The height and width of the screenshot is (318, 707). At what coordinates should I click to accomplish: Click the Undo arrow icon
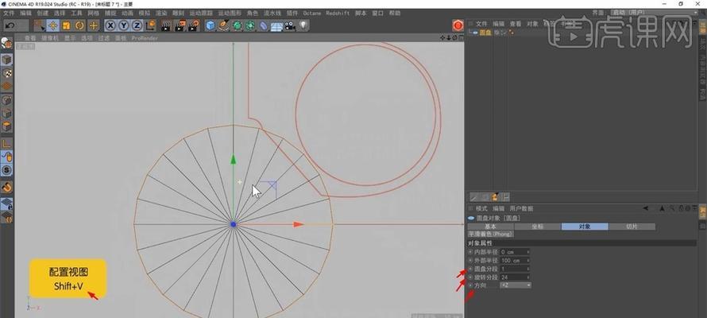click(10, 25)
